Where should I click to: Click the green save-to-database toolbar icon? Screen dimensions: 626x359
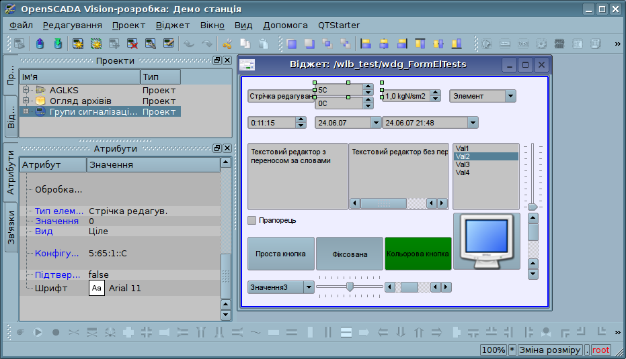[x=58, y=44]
